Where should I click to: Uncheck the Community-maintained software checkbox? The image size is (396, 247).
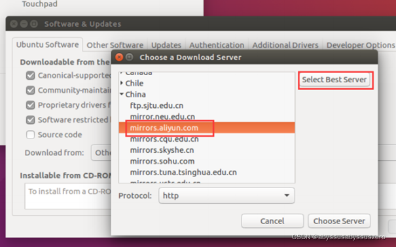pyautogui.click(x=31, y=90)
